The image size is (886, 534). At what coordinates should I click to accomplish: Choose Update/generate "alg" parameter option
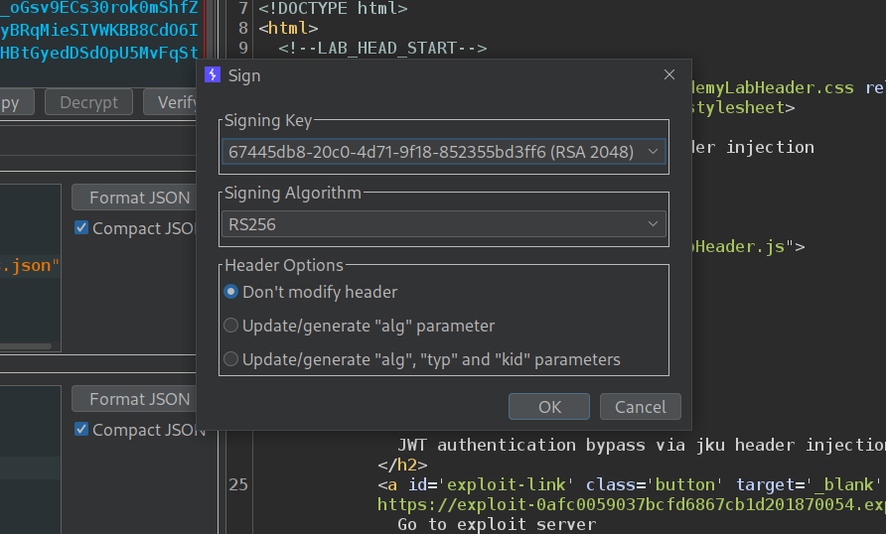tap(231, 326)
